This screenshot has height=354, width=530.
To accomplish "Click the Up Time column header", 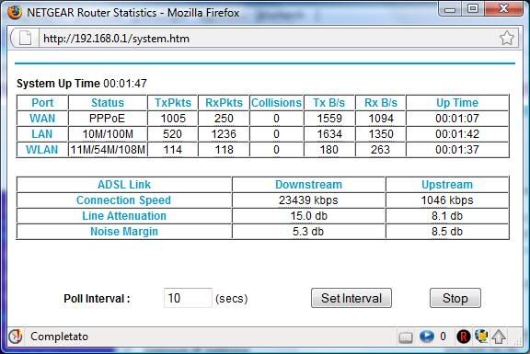I will (457, 103).
